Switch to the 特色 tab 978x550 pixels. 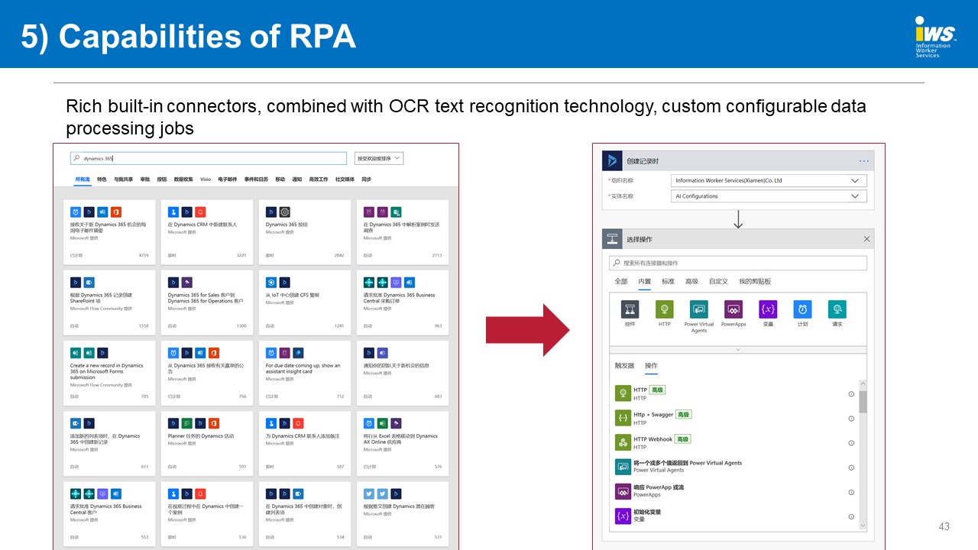click(x=102, y=180)
